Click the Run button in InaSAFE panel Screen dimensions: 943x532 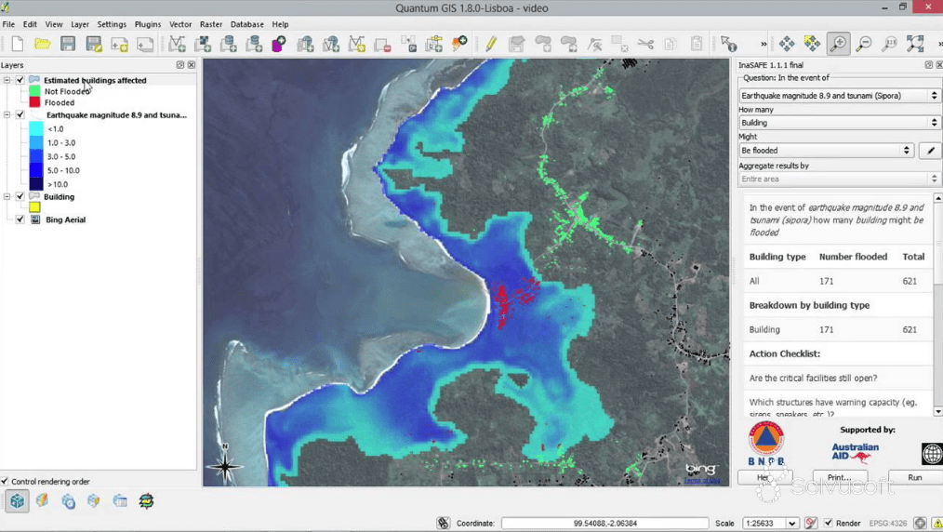915,477
